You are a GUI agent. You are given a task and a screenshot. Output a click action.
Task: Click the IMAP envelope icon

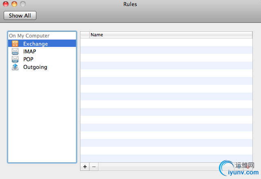tap(15, 51)
